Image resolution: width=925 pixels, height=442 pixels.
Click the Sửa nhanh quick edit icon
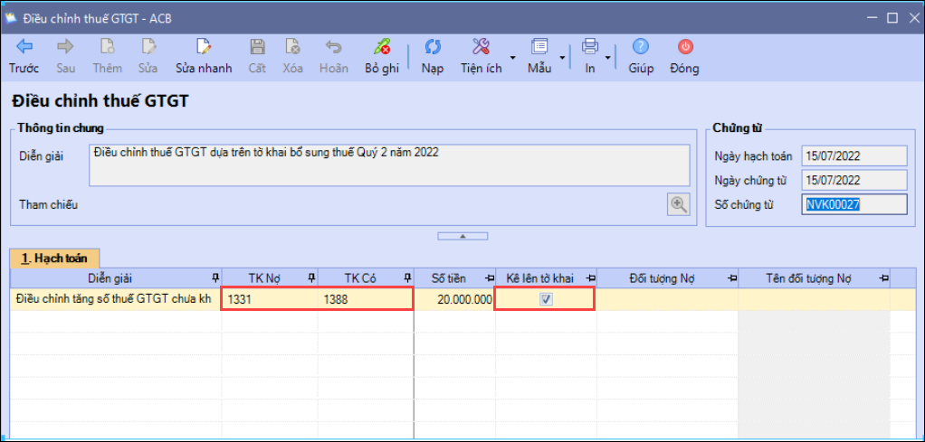tap(204, 47)
